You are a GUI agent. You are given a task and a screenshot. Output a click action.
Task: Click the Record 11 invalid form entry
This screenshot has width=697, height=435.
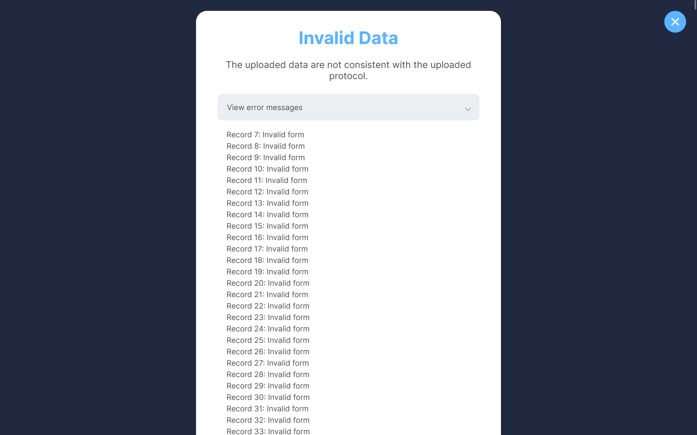click(267, 180)
